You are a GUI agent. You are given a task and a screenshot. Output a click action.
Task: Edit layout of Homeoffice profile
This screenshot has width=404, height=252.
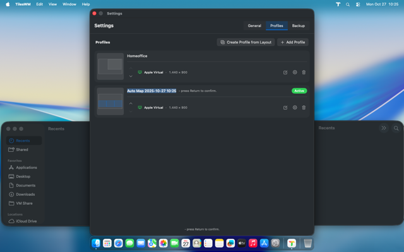[285, 72]
